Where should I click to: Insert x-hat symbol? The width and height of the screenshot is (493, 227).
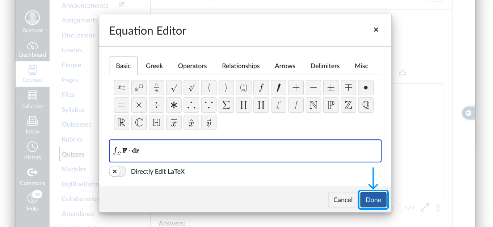pos(191,122)
